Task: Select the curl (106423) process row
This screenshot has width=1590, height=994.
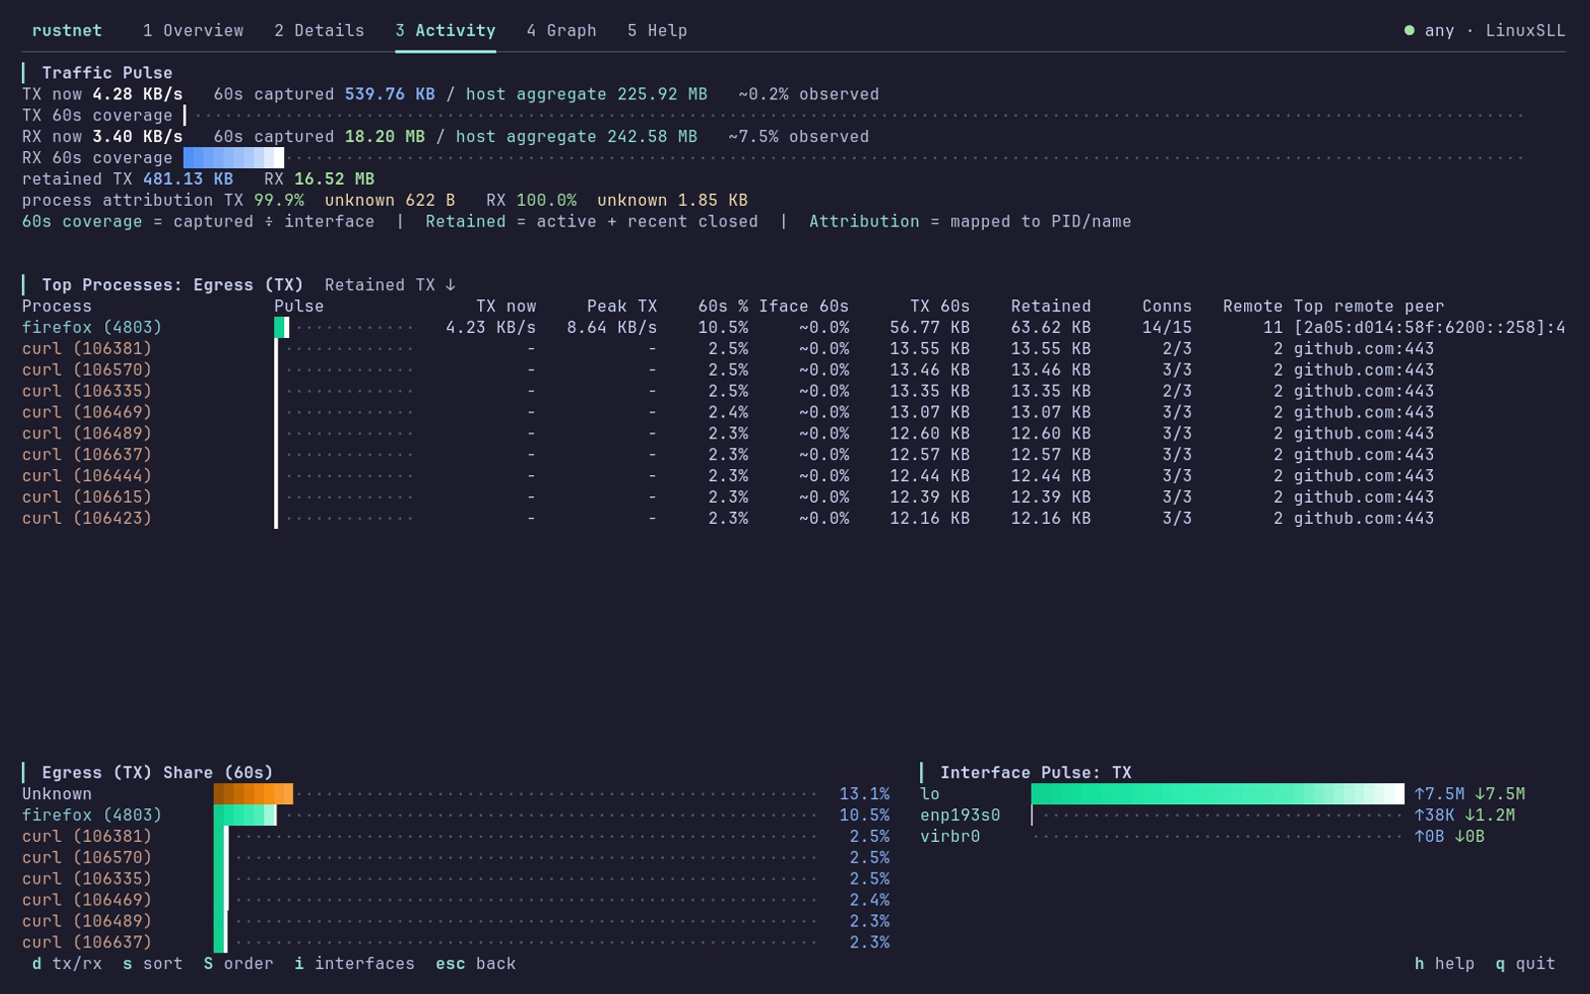Action: (x=793, y=519)
